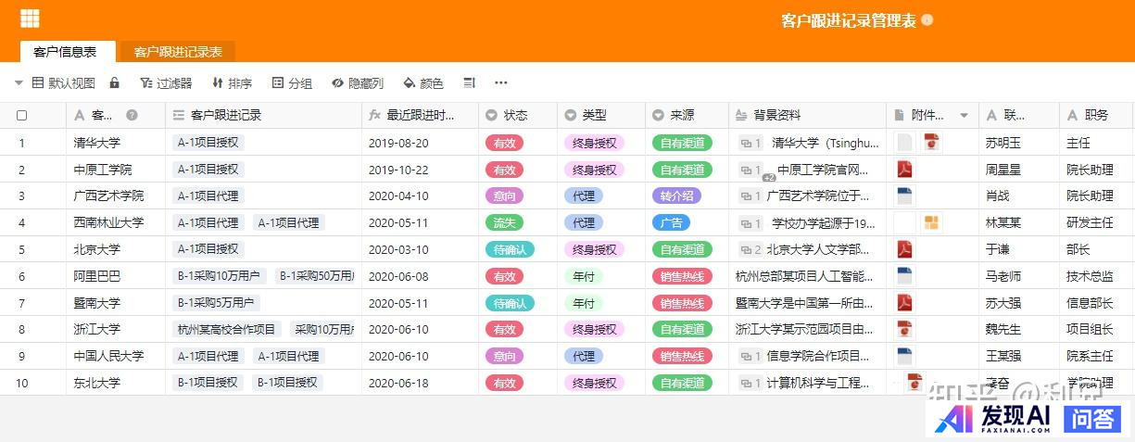Select the 技术总监 position cell
The width and height of the screenshot is (1135, 442).
point(1097,276)
